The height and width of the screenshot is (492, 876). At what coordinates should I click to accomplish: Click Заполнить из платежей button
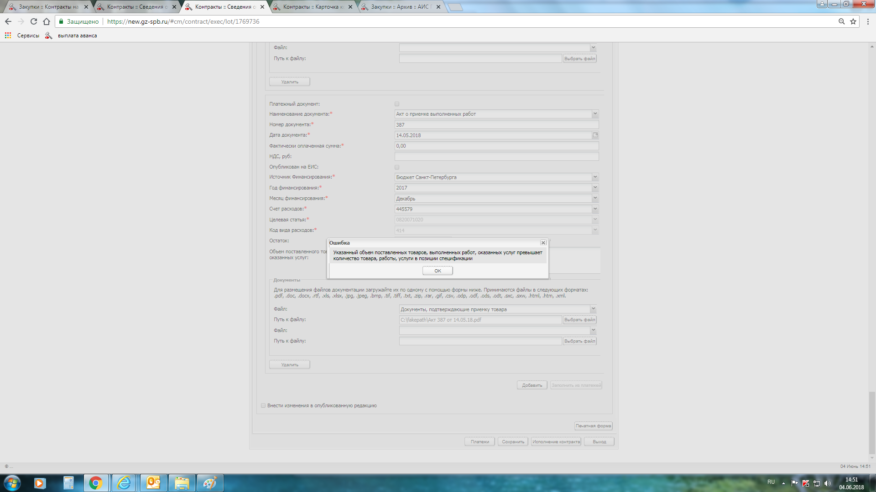(x=576, y=385)
